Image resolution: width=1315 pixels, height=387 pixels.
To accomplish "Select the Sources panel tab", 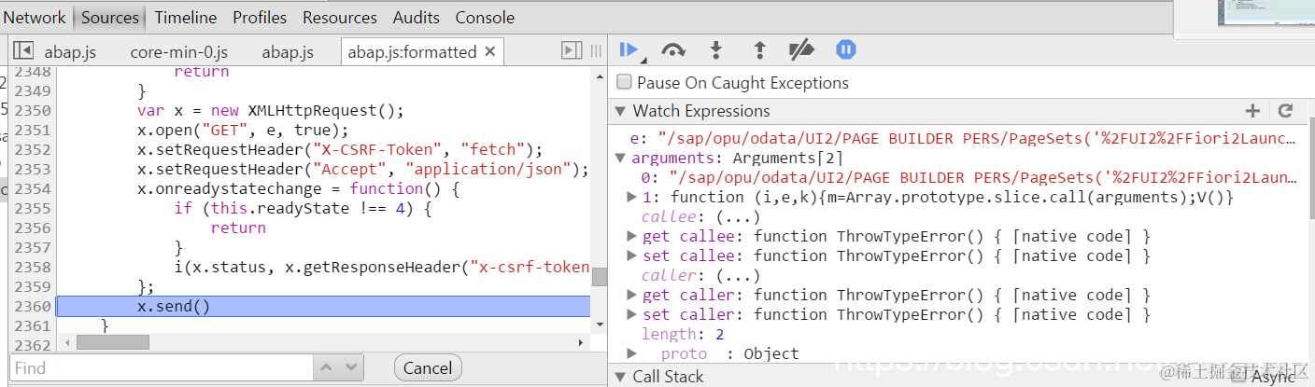I will [x=110, y=17].
